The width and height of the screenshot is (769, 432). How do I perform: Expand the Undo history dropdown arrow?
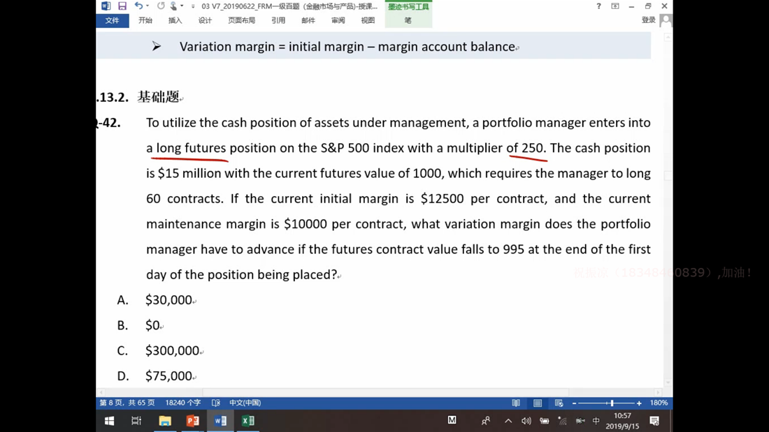click(148, 6)
